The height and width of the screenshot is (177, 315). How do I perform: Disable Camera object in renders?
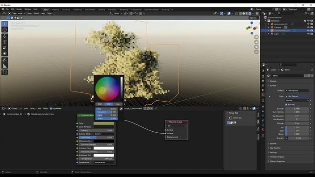pos(312,28)
